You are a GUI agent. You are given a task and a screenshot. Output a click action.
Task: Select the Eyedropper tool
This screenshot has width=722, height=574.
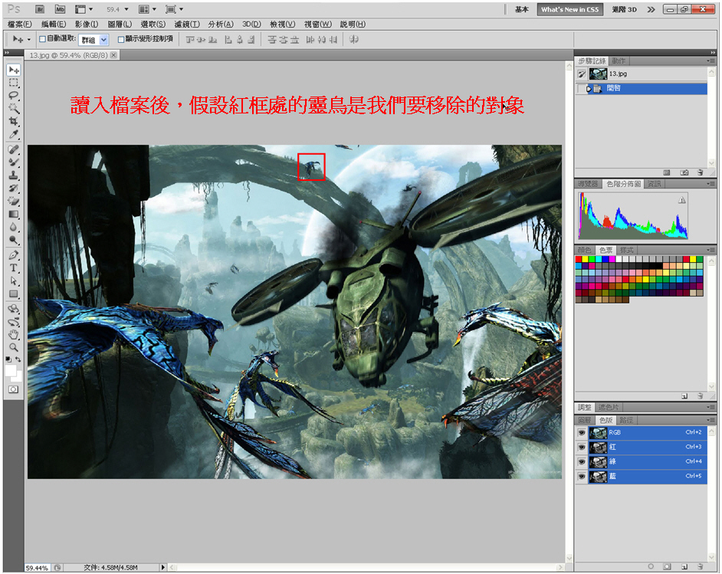[x=13, y=134]
